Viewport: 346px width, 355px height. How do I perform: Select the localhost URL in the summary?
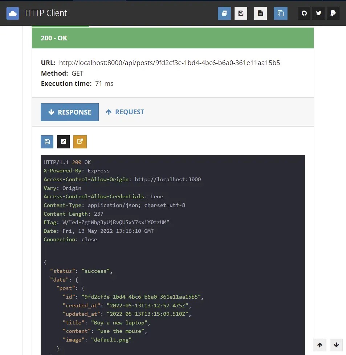pos(170,63)
